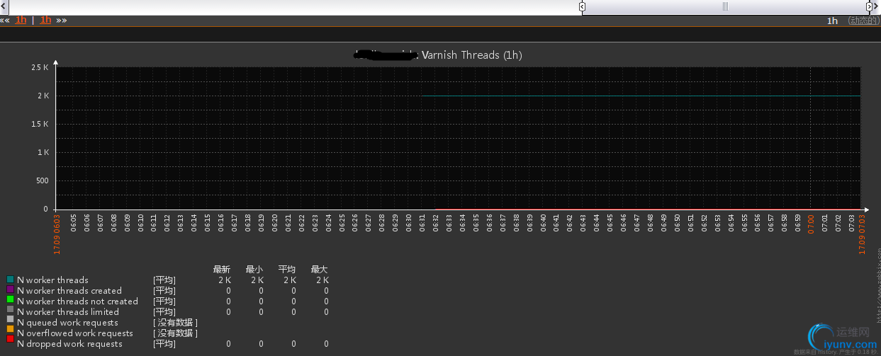Image resolution: width=881 pixels, height=356 pixels.
Task: Click the left handle of the time-range slider
Action: [x=582, y=6]
